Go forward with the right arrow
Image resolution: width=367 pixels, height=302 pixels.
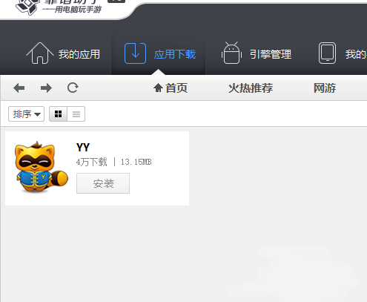pyautogui.click(x=46, y=88)
